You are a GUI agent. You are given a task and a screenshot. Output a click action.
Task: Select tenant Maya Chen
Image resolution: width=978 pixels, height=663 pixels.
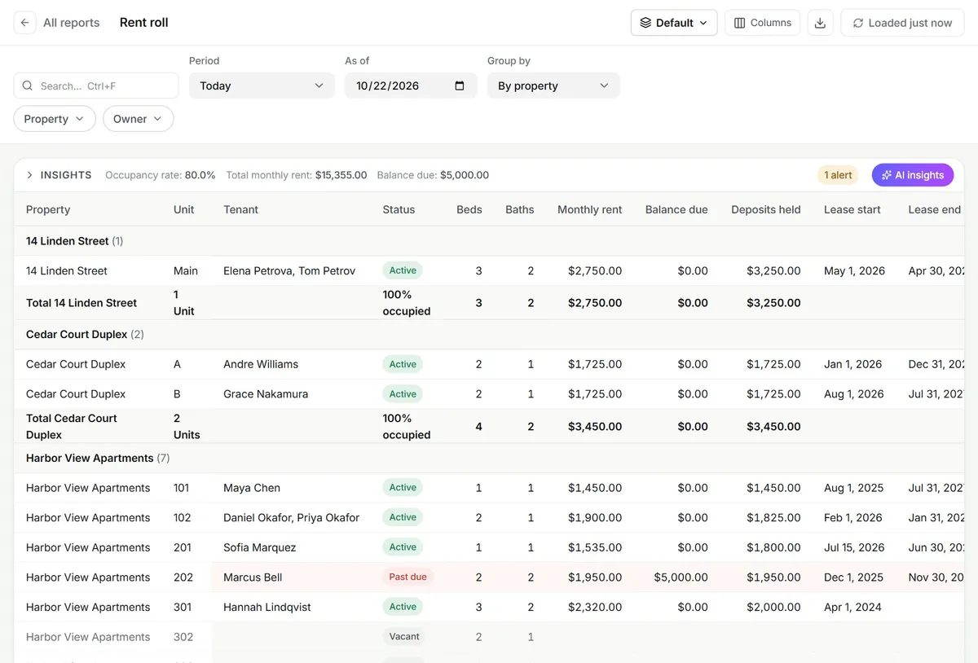click(x=252, y=488)
